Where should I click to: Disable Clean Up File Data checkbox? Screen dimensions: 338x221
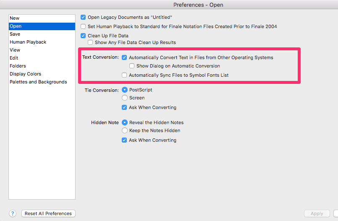click(83, 36)
